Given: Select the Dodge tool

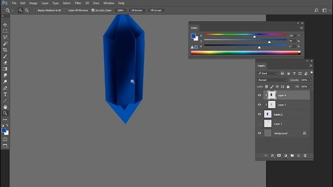Looking at the screenshot, I should 5,82.
